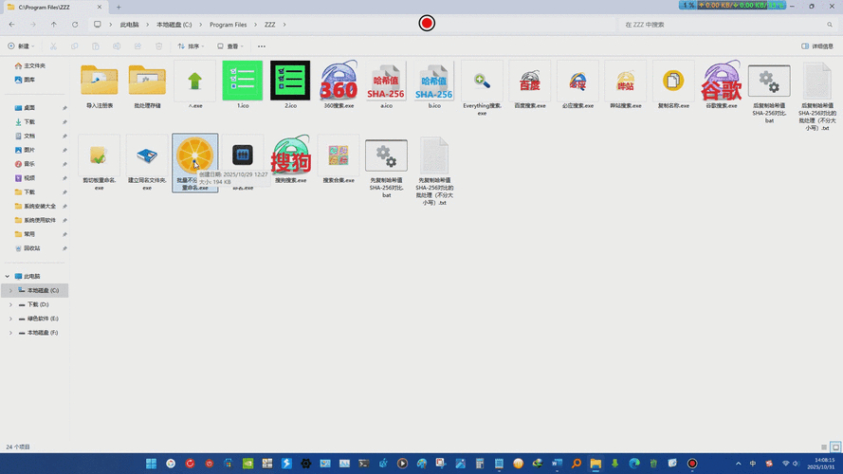The width and height of the screenshot is (843, 474).
Task: Open the 排序 sort dropdown
Action: coord(192,46)
